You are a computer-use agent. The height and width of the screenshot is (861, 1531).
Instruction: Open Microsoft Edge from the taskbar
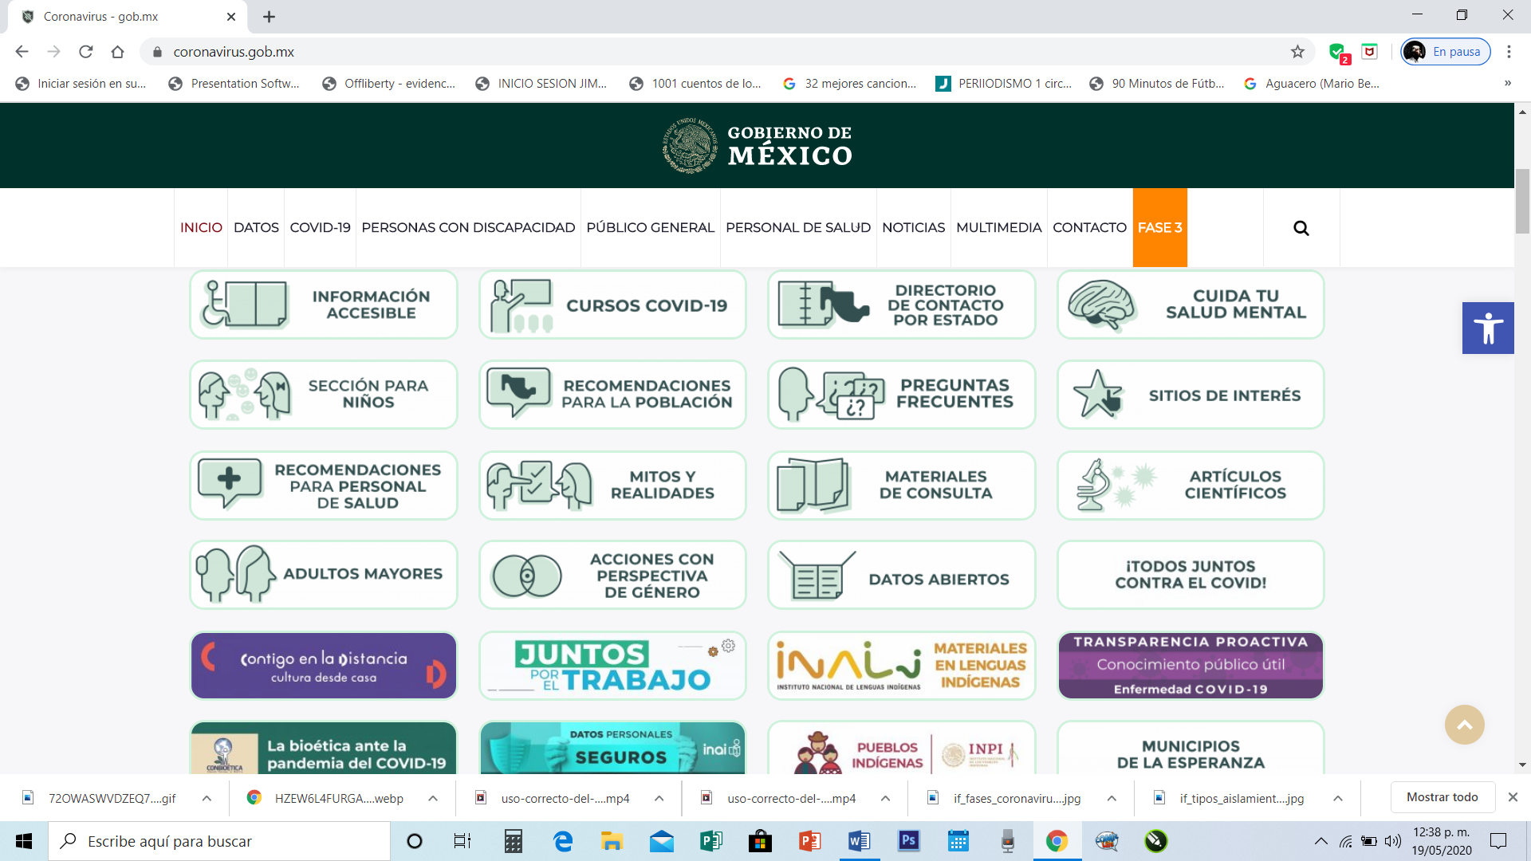tap(563, 841)
